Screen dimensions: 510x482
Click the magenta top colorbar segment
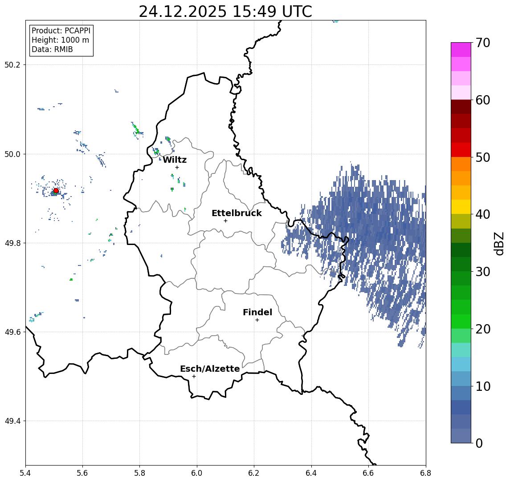[461, 50]
